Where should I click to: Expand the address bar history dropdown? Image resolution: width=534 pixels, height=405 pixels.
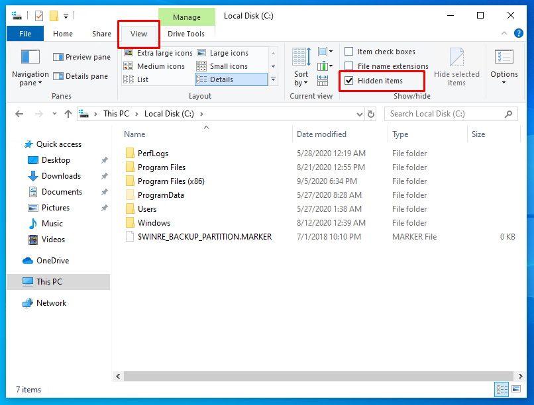pyautogui.click(x=359, y=114)
